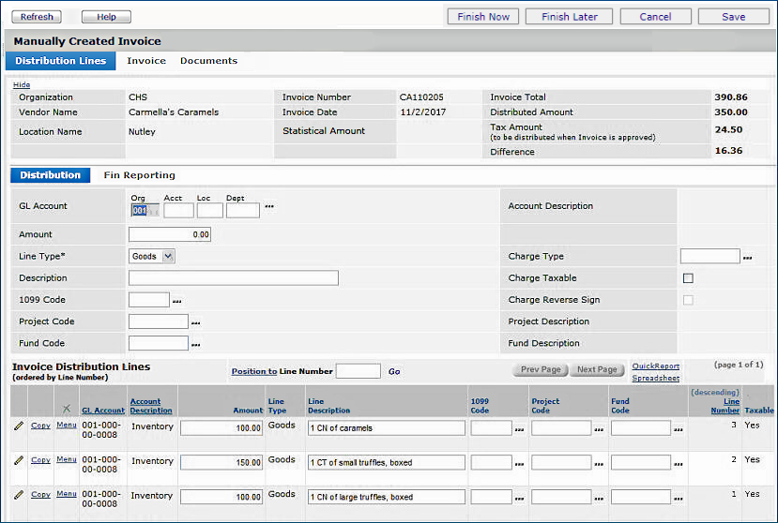Screen dimensions: 778x523
Task: Toggle the Charge Taxable checkbox
Action: coord(688,278)
